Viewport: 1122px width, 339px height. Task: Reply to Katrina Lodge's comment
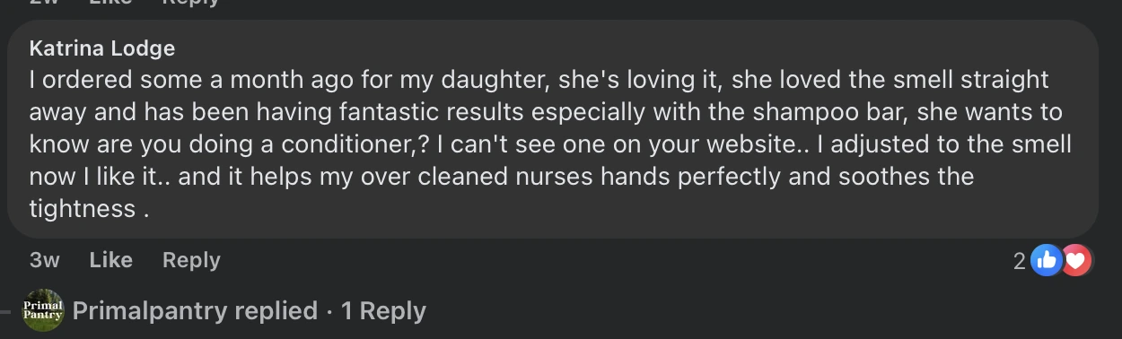point(191,260)
